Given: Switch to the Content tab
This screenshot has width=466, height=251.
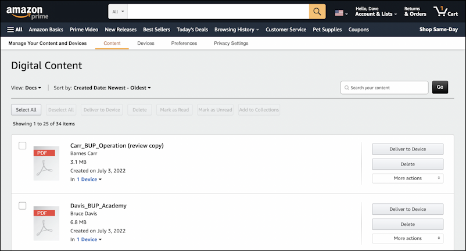Looking at the screenshot, I should point(112,43).
